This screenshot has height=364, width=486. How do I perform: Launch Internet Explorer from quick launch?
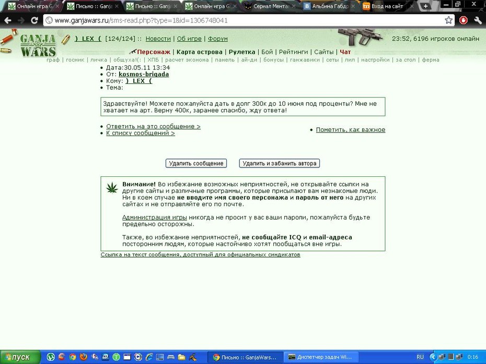tap(149, 357)
